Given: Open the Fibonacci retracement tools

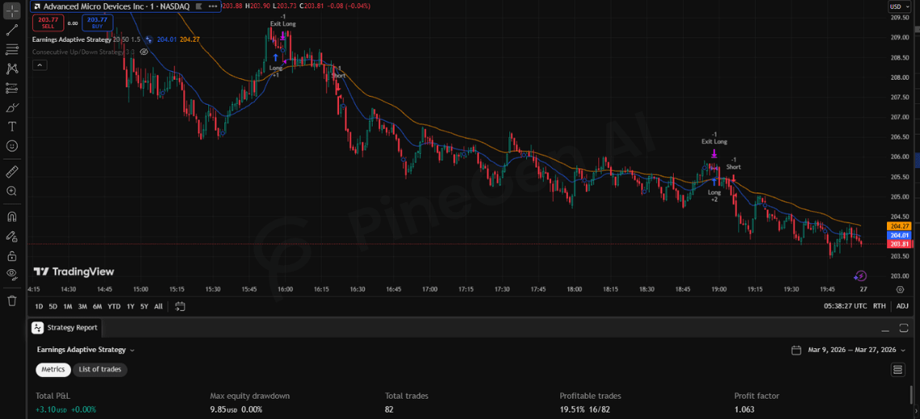Looking at the screenshot, I should point(12,49).
